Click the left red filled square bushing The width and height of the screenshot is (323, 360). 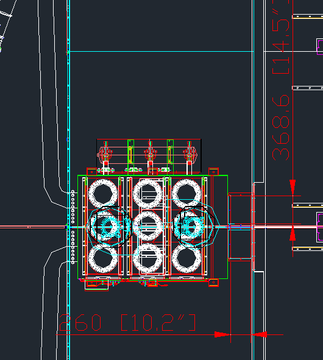[106, 163]
